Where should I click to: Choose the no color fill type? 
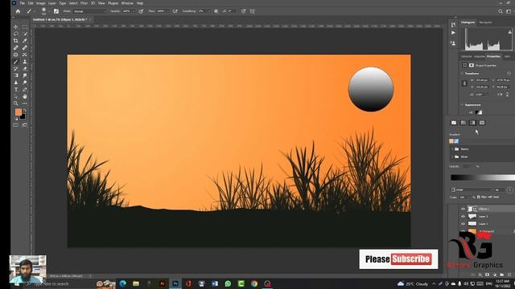(x=454, y=123)
